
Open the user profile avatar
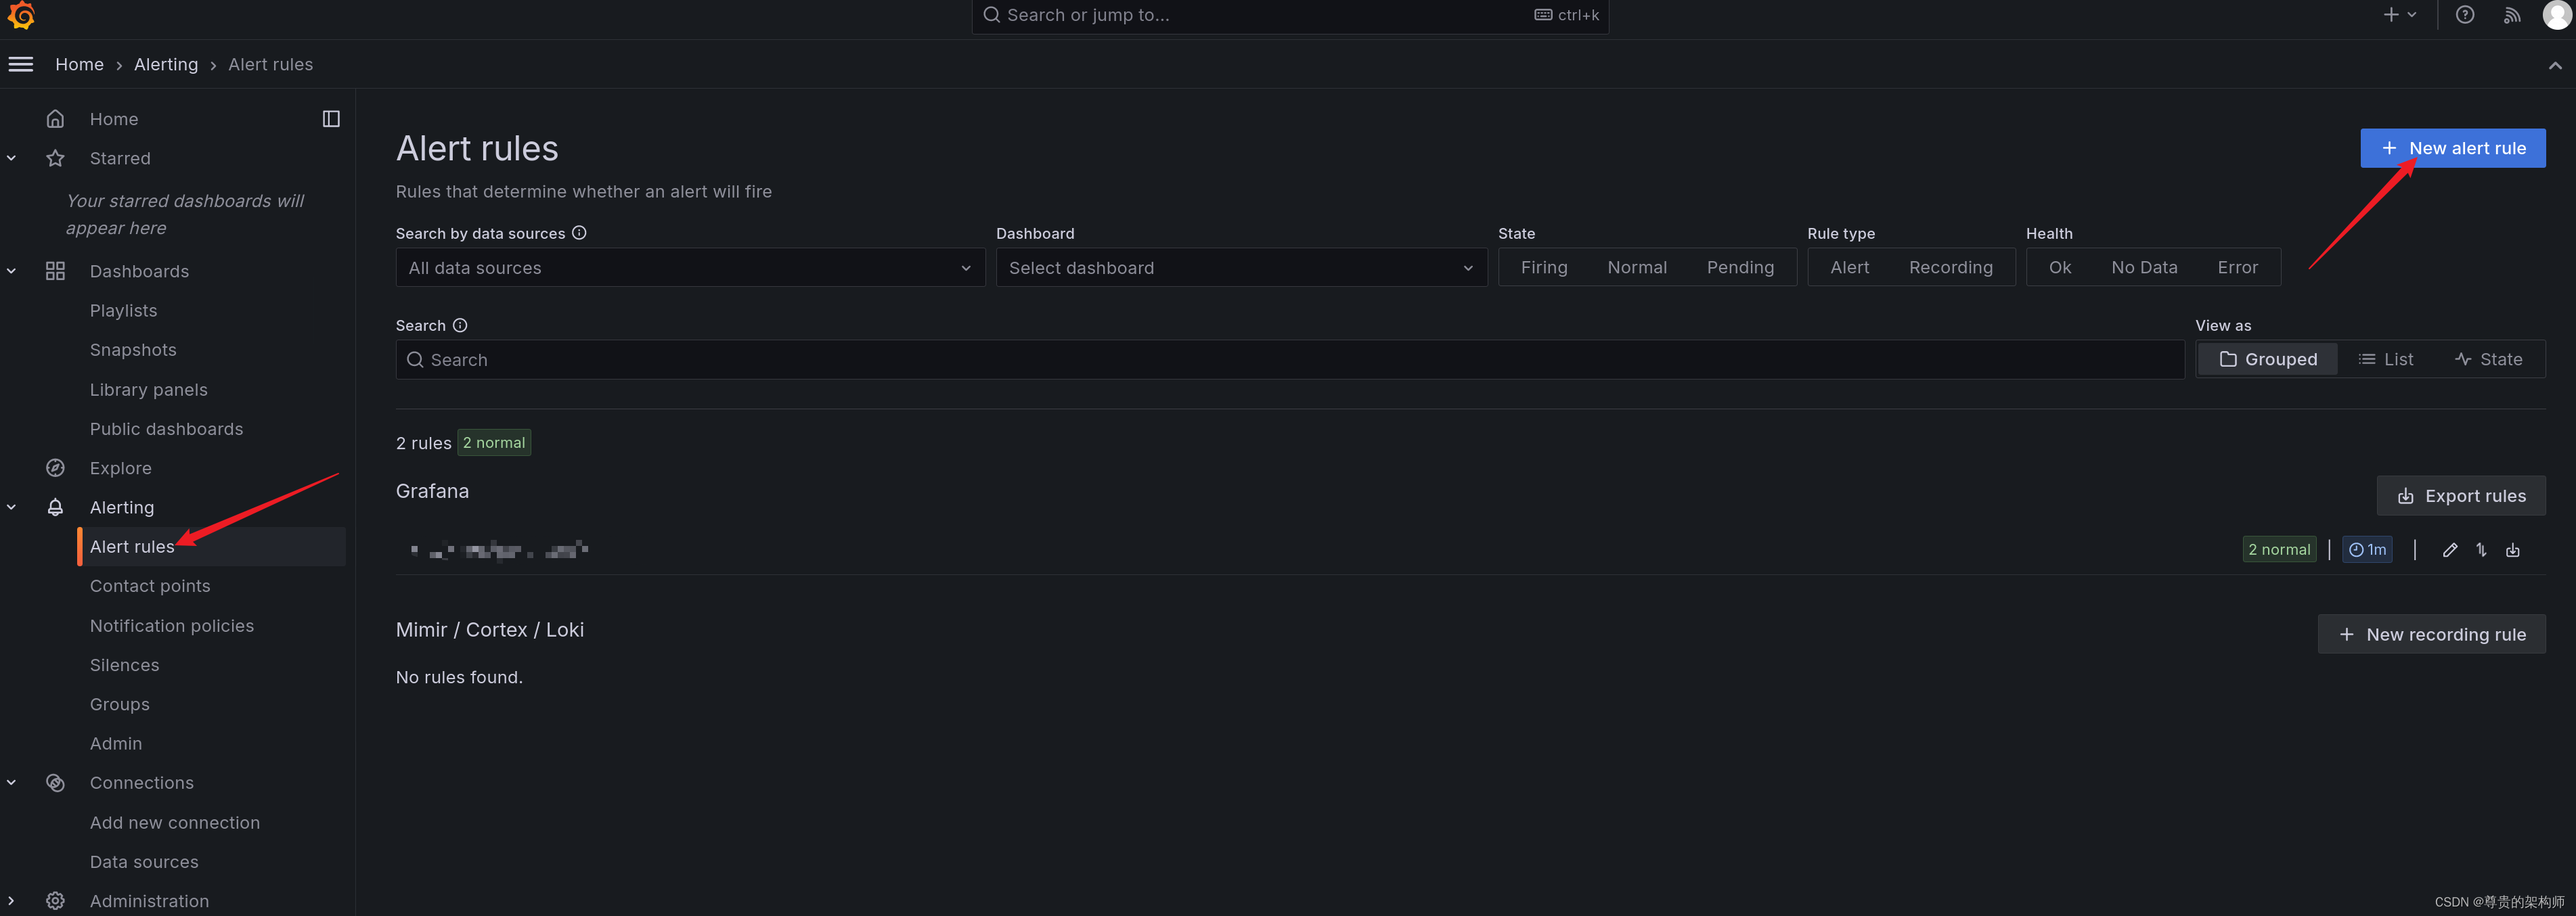tap(2555, 15)
